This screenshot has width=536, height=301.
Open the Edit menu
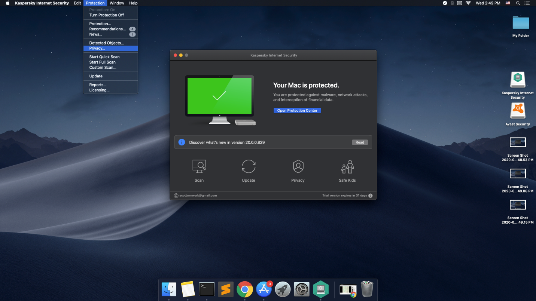coord(77,3)
